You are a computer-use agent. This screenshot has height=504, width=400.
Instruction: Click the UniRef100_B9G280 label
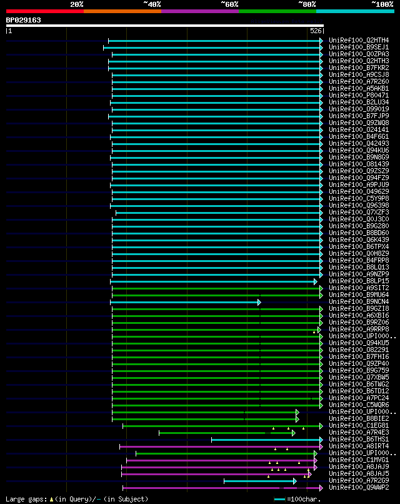(x=359, y=226)
